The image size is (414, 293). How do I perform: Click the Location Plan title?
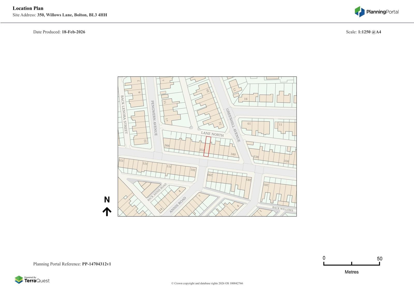pyautogui.click(x=28, y=8)
